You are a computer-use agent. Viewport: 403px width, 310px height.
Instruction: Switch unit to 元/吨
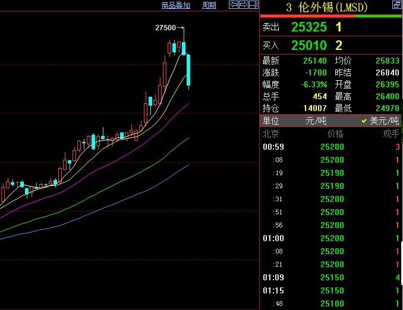316,121
